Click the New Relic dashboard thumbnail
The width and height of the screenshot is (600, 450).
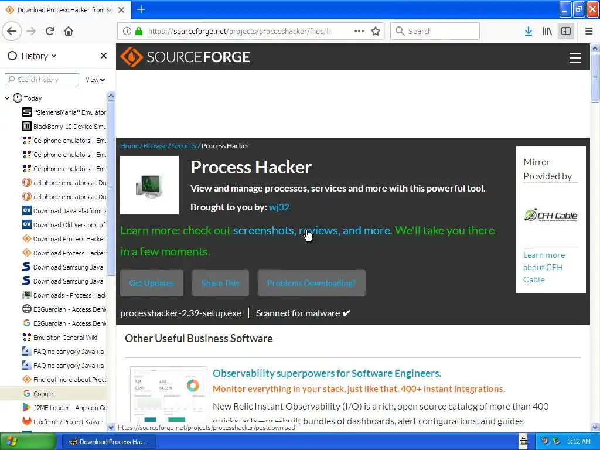click(x=169, y=394)
